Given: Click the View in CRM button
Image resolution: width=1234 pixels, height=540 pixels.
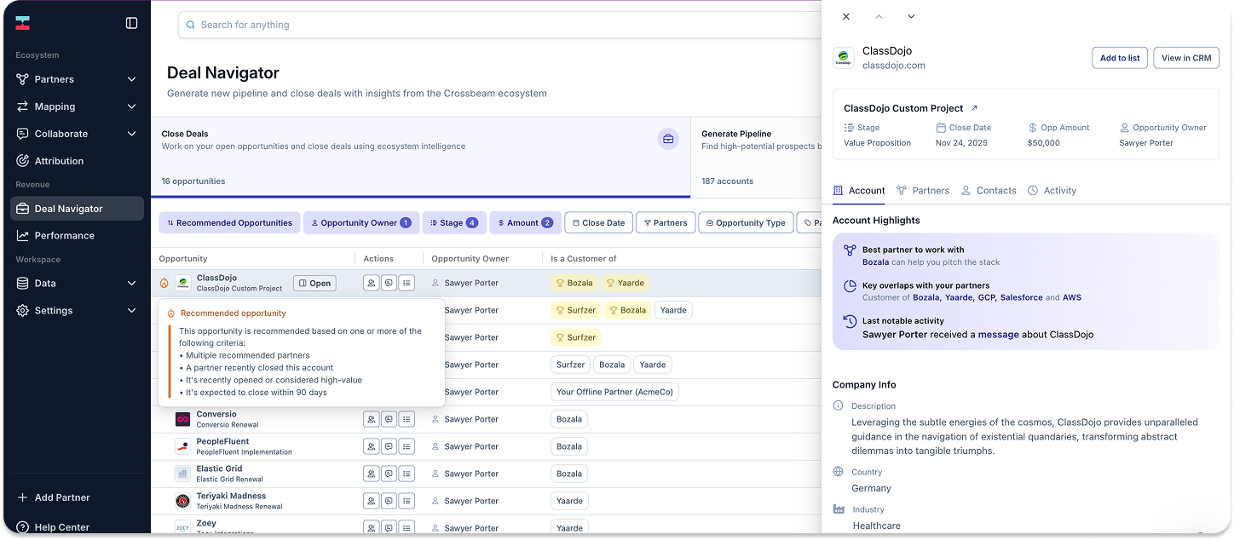Looking at the screenshot, I should (x=1186, y=58).
